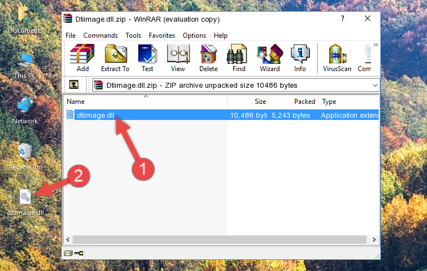Open the Favorites menu
Image resolution: width=427 pixels, height=271 pixels.
(162, 36)
